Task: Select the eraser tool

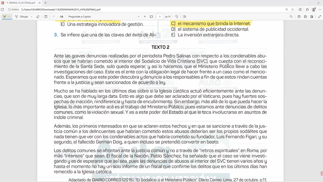Action: 38,17
